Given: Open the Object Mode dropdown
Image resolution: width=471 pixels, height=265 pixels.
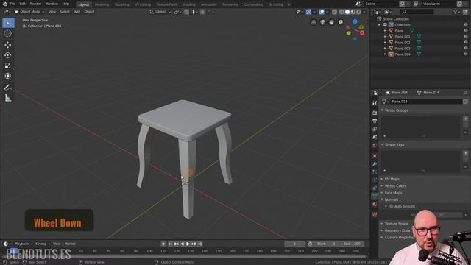Looking at the screenshot, I should 29,12.
